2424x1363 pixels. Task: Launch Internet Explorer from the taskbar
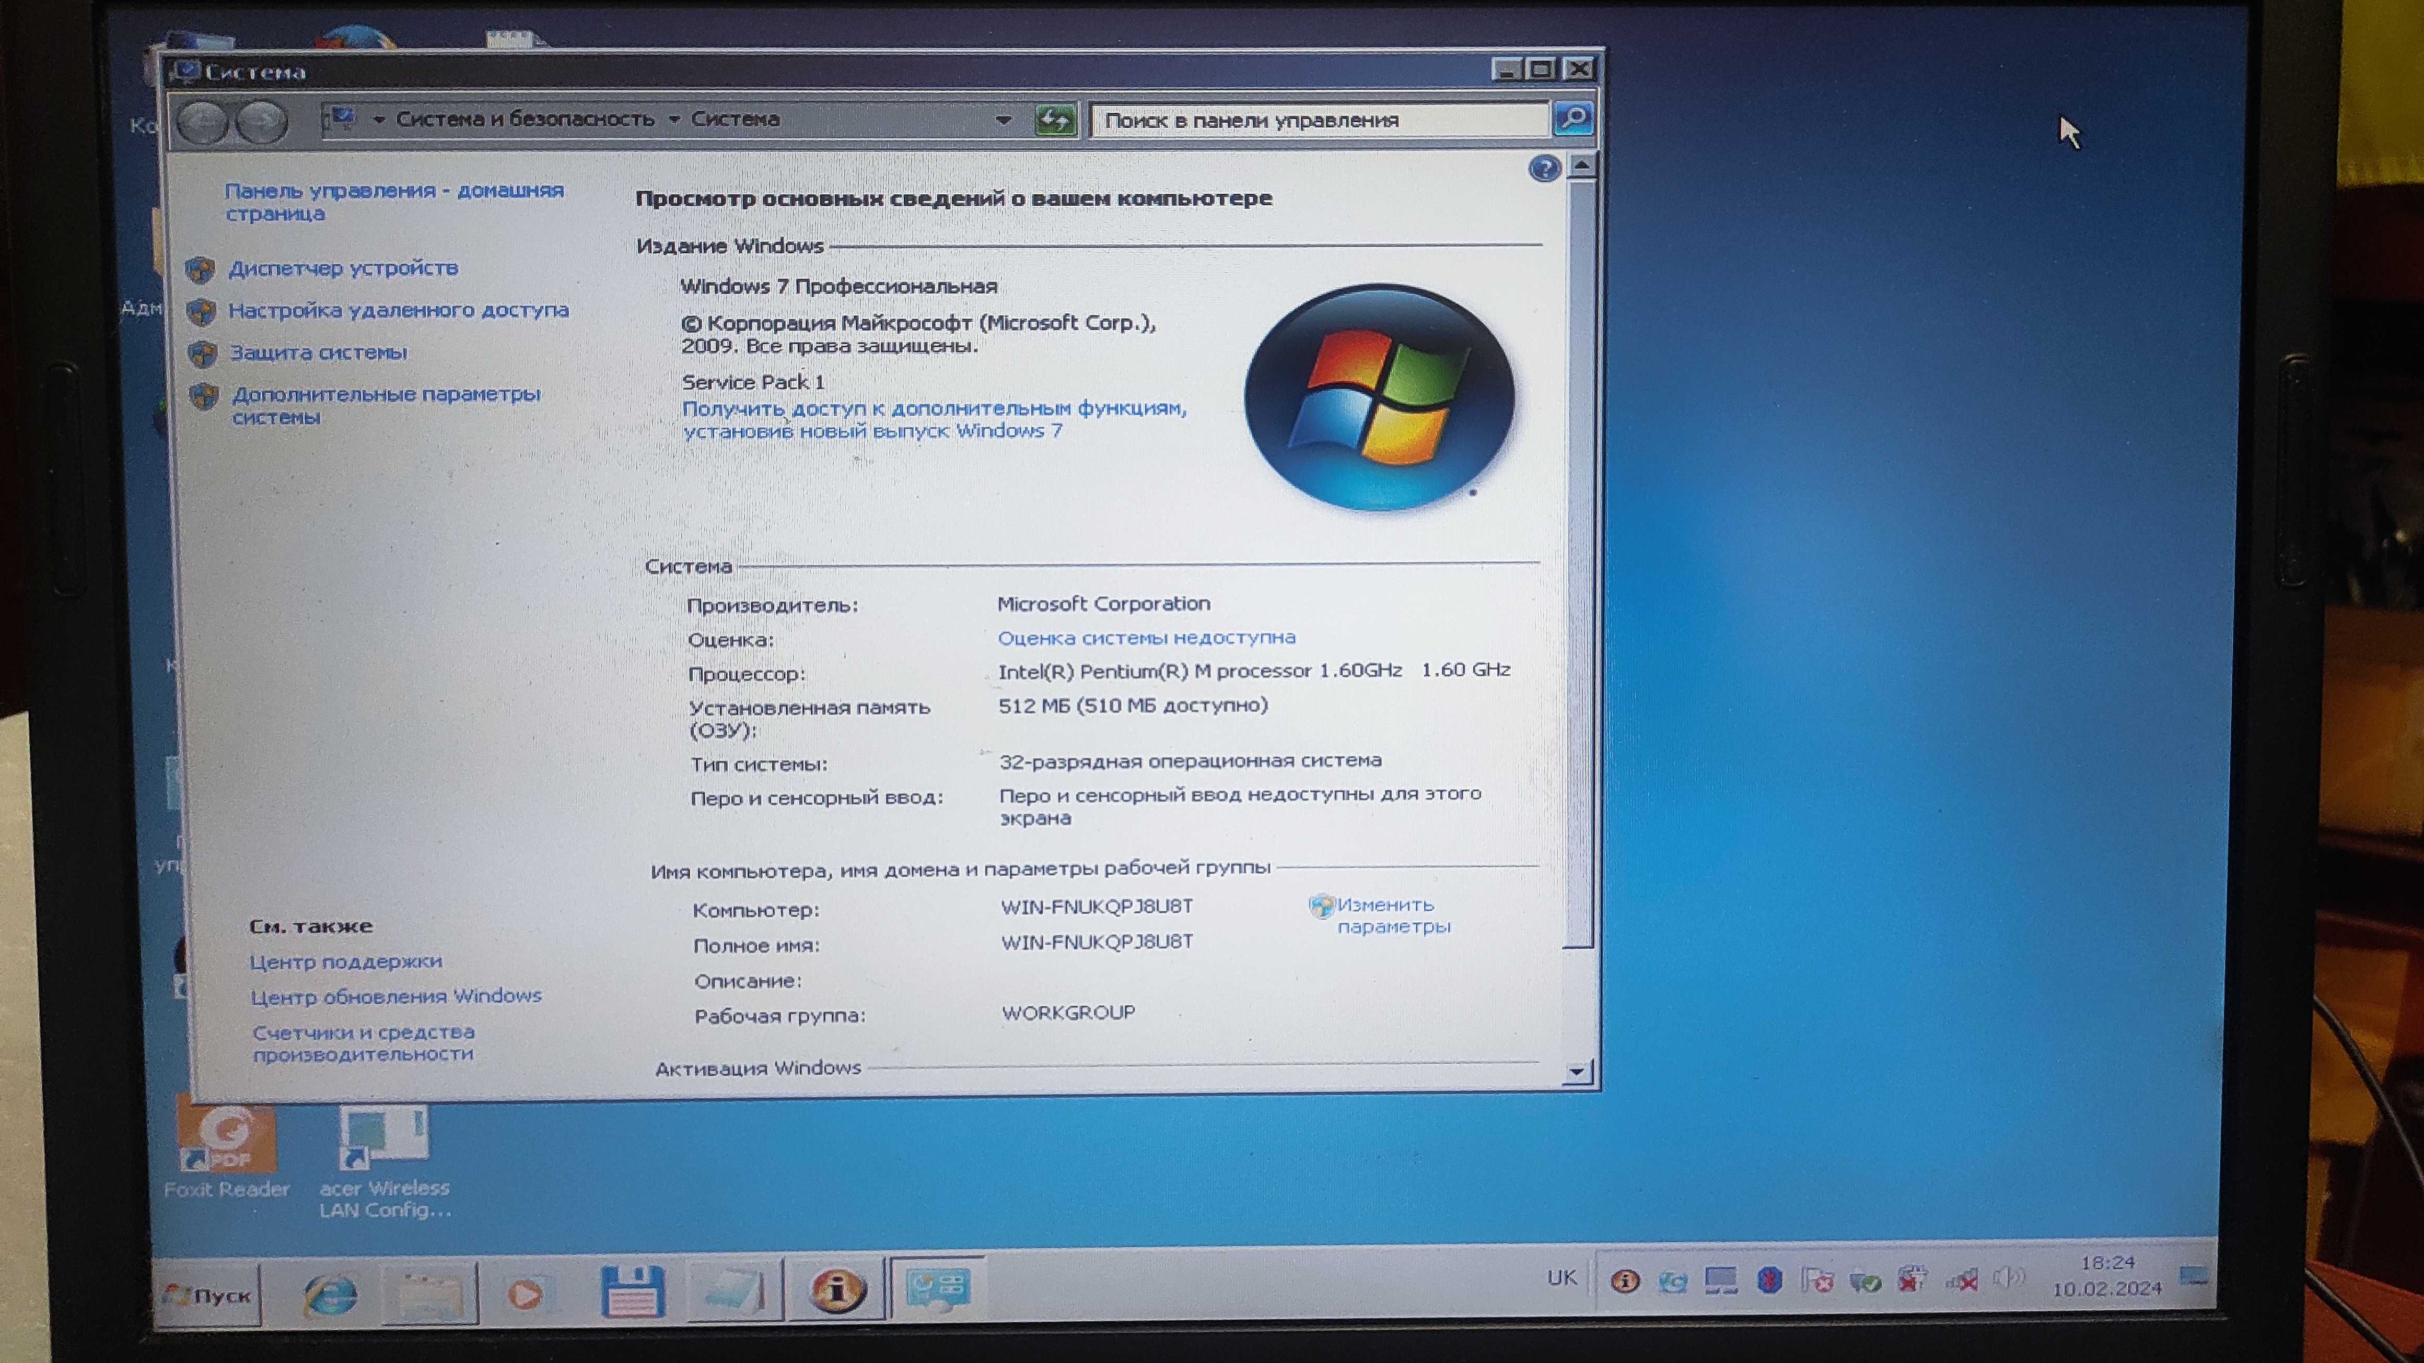point(330,1295)
